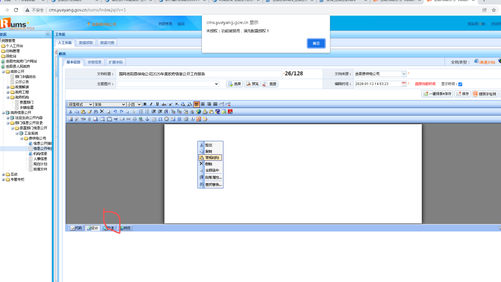Click the anchor icon in toolbar
Image resolution: width=501 pixels, height=282 pixels.
(x=147, y=119)
